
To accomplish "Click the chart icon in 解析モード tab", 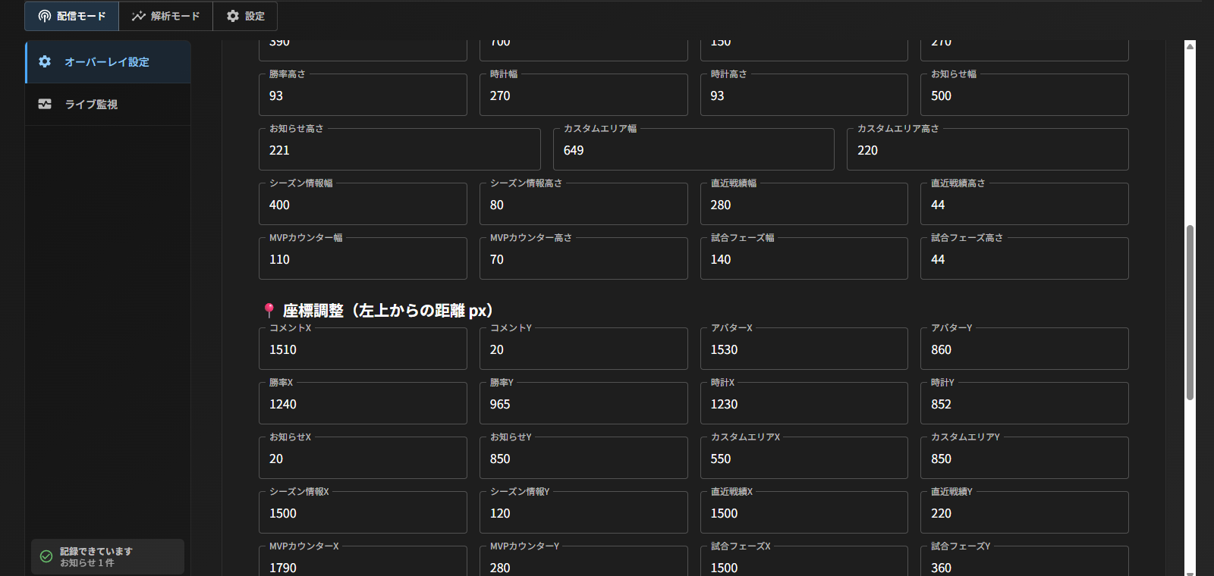I will pyautogui.click(x=138, y=16).
